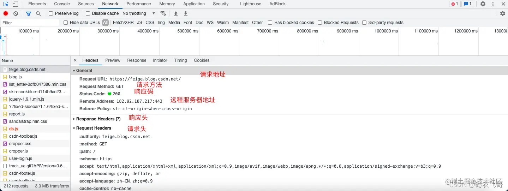Select csdn-toolbar.js request row
Image resolution: width=508 pixels, height=191 pixels.
click(x=35, y=136)
